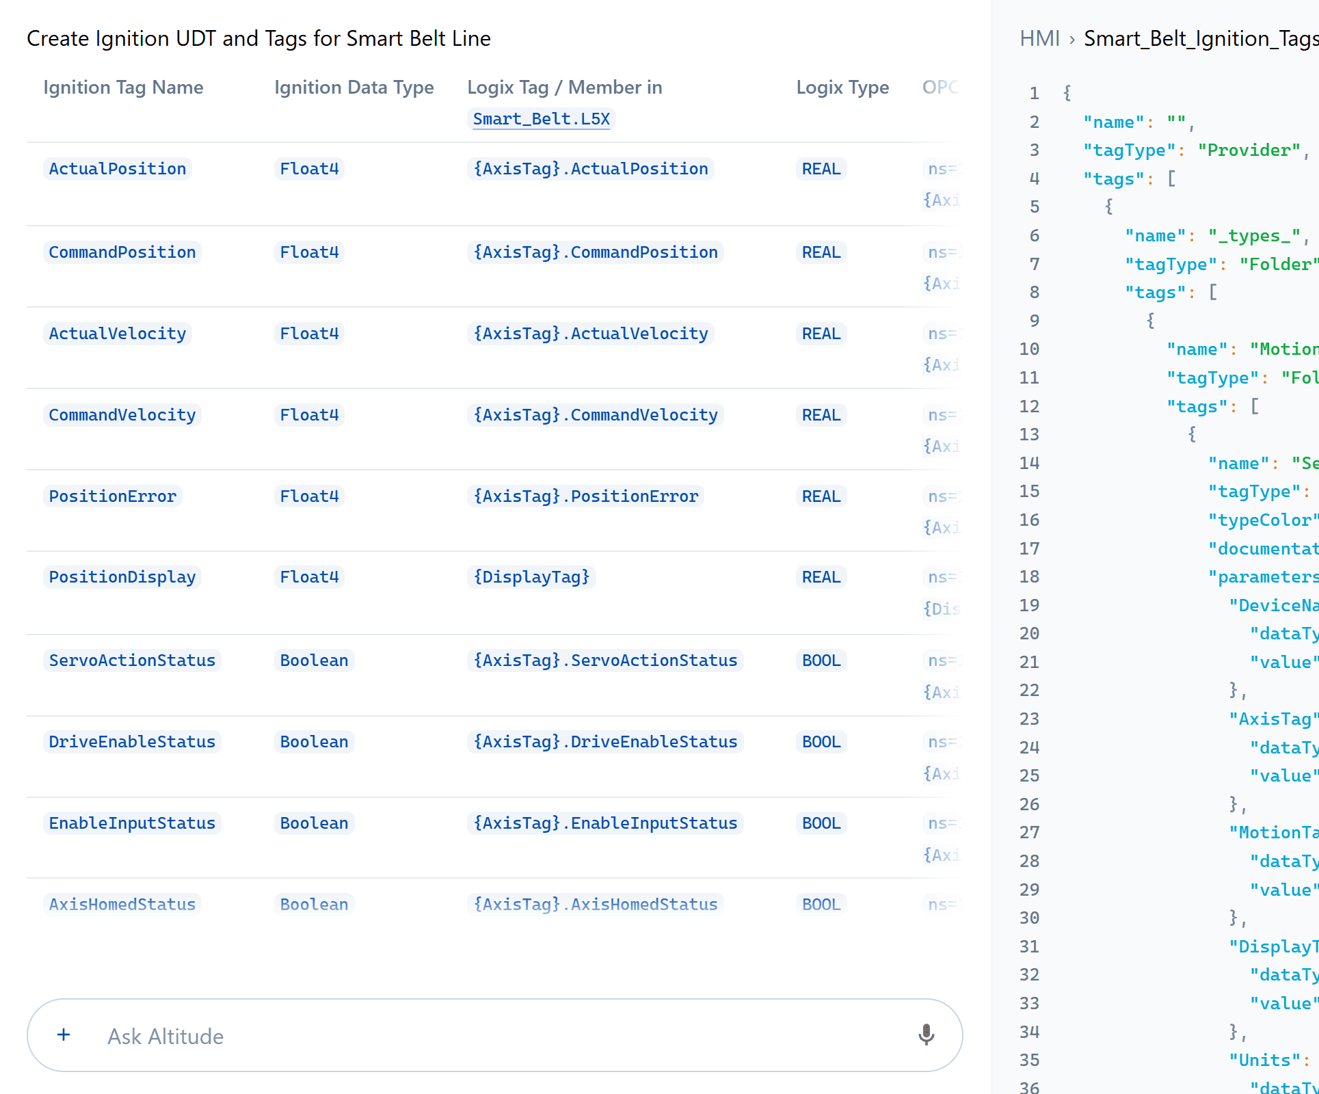Select the ServoActionStatus tag name

pos(132,661)
